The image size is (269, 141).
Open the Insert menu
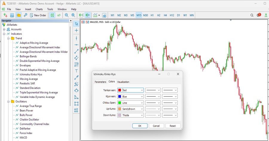(28, 9)
